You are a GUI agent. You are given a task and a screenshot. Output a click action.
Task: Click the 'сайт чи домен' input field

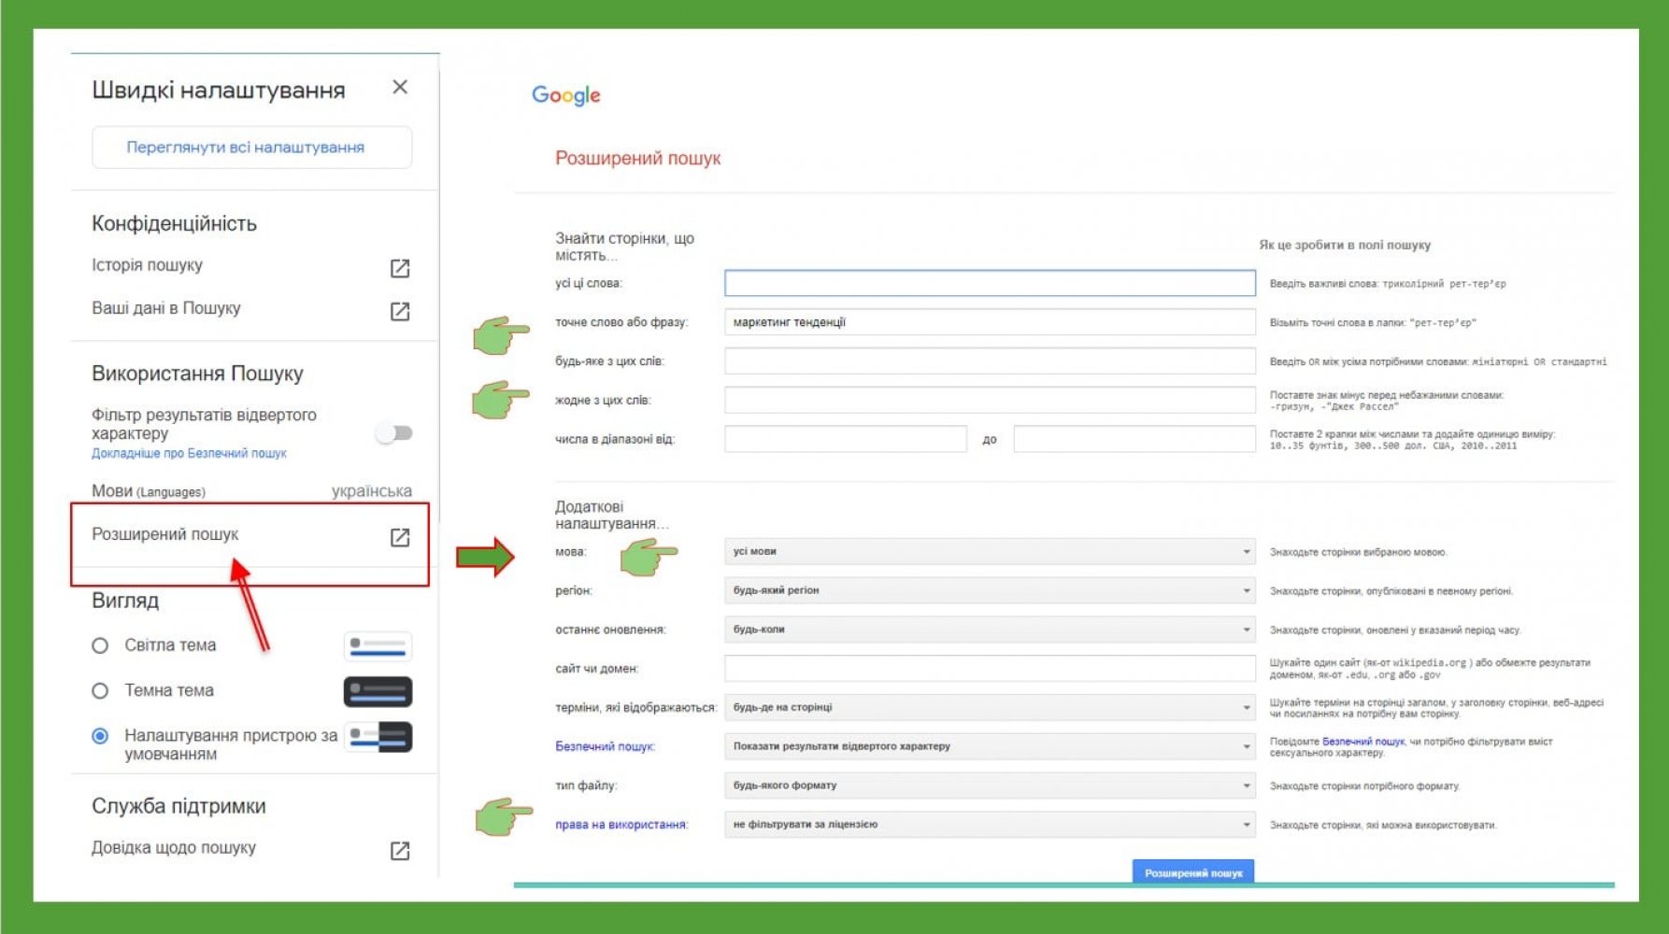[990, 669]
